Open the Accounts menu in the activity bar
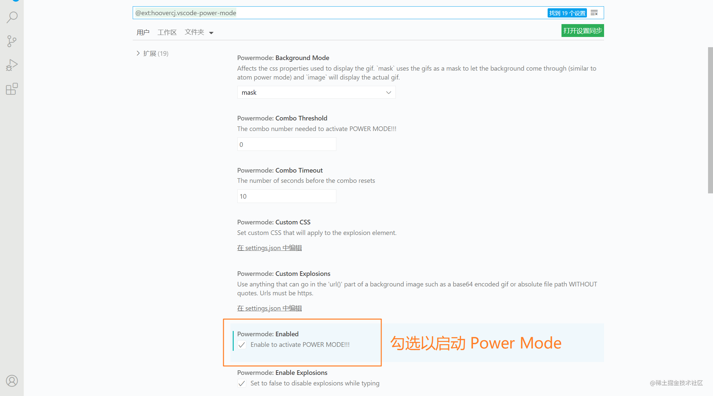 pyautogui.click(x=12, y=380)
